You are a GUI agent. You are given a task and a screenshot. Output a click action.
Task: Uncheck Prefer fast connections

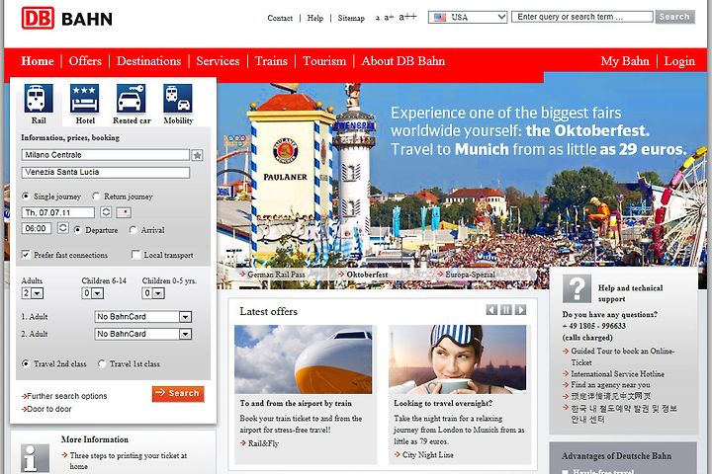point(26,255)
